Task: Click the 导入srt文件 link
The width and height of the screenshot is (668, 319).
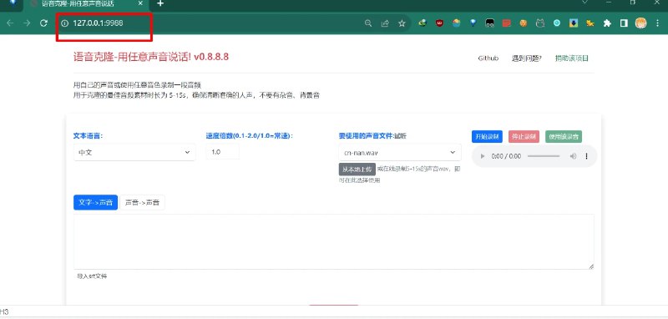Action: pyautogui.click(x=92, y=276)
